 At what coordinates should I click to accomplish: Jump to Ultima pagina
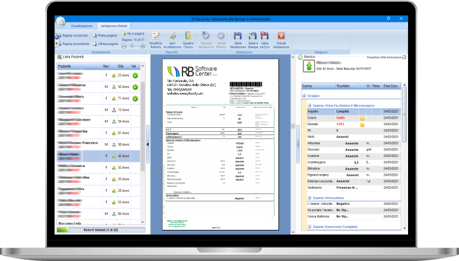click(x=105, y=44)
